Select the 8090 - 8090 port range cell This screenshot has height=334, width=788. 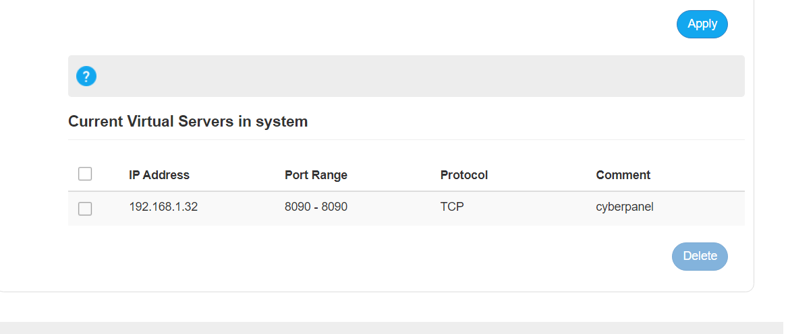[316, 207]
